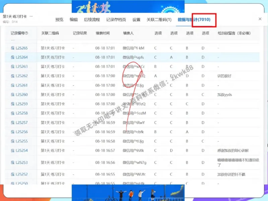
Task: Open record link L25262
Action: 21,76
